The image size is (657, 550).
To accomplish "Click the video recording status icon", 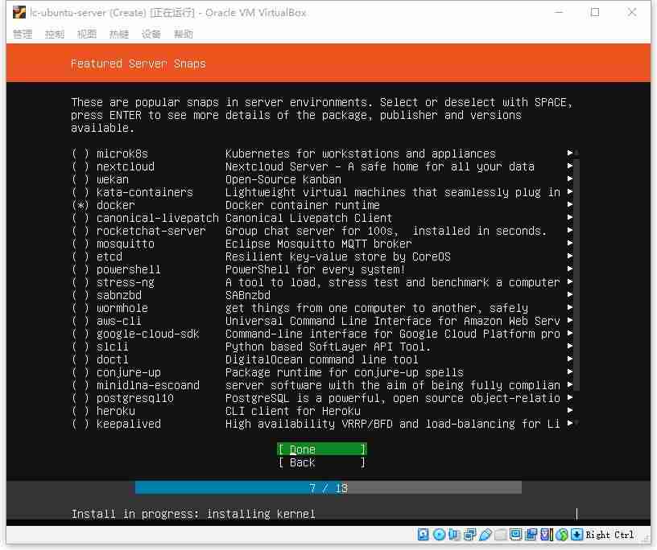I will [531, 535].
